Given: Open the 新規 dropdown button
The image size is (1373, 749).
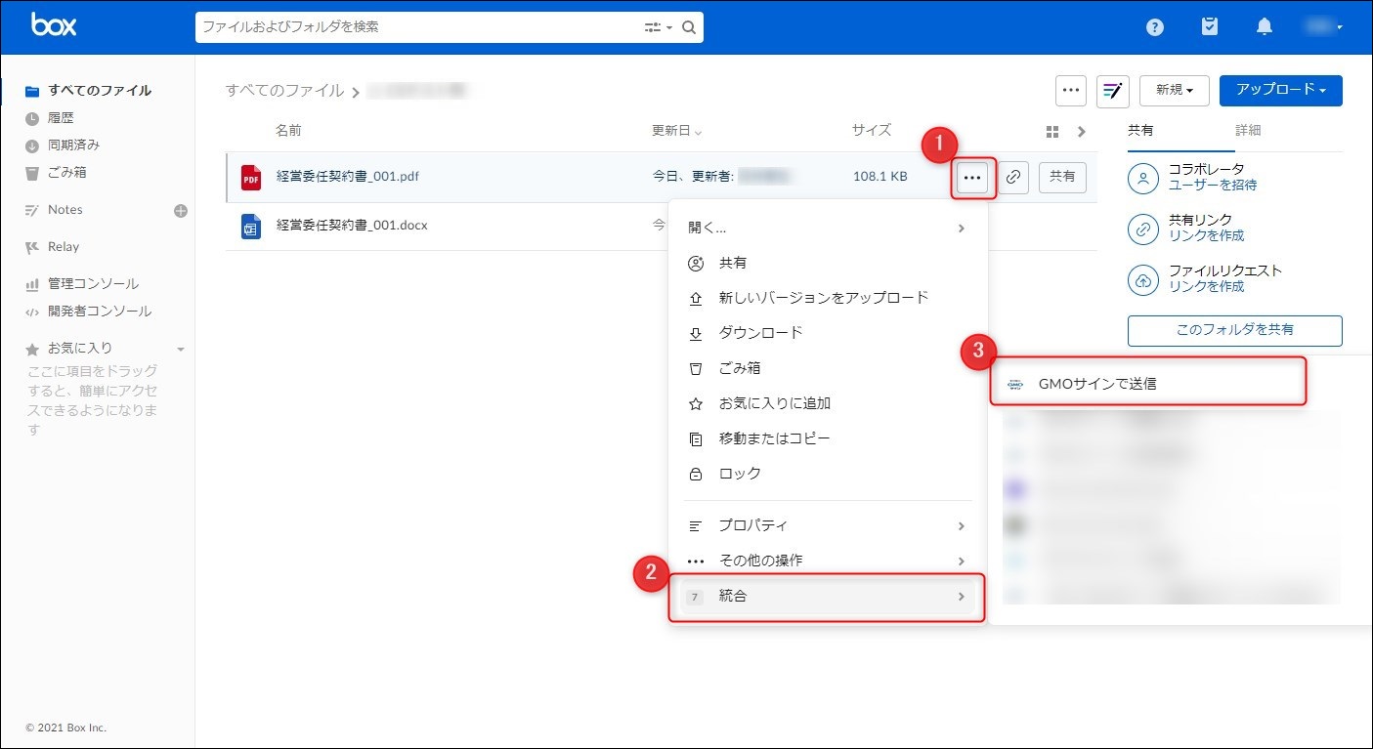Looking at the screenshot, I should [1175, 90].
